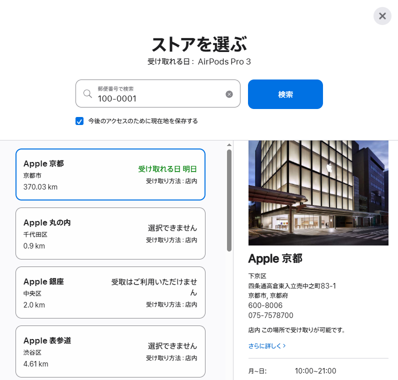Click the 千代田区 location text
Screen dimensions: 398x380
pos(35,234)
